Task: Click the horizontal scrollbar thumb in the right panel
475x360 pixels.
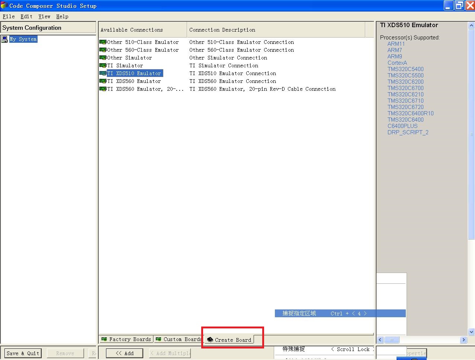Action: 391,340
